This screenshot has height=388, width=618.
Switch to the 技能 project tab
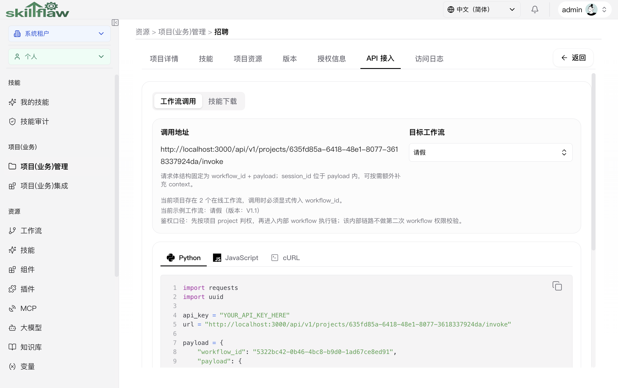point(206,59)
